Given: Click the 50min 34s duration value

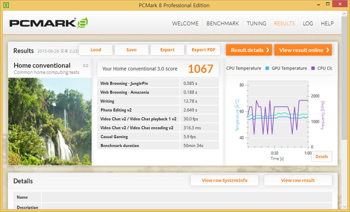Looking at the screenshot, I should [x=193, y=145].
